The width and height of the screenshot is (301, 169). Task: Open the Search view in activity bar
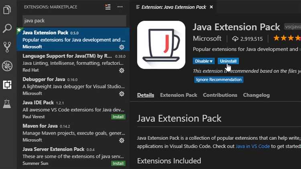click(7, 29)
